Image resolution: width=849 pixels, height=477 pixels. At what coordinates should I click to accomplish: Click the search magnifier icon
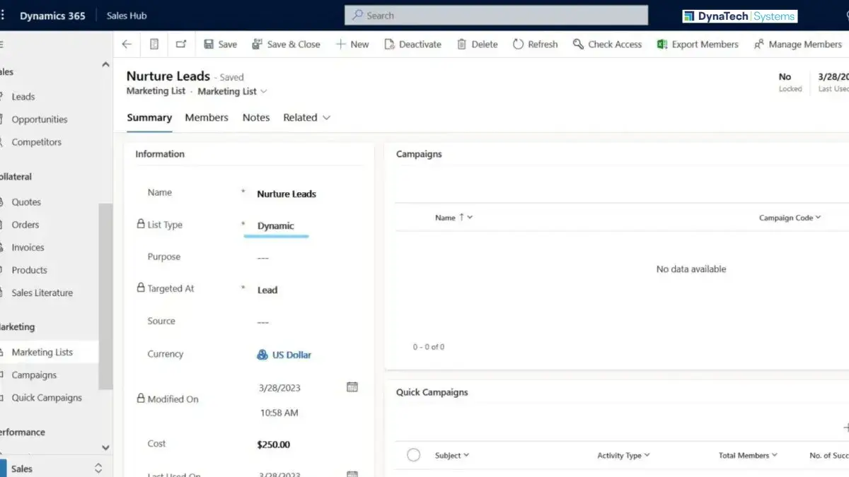(x=358, y=15)
